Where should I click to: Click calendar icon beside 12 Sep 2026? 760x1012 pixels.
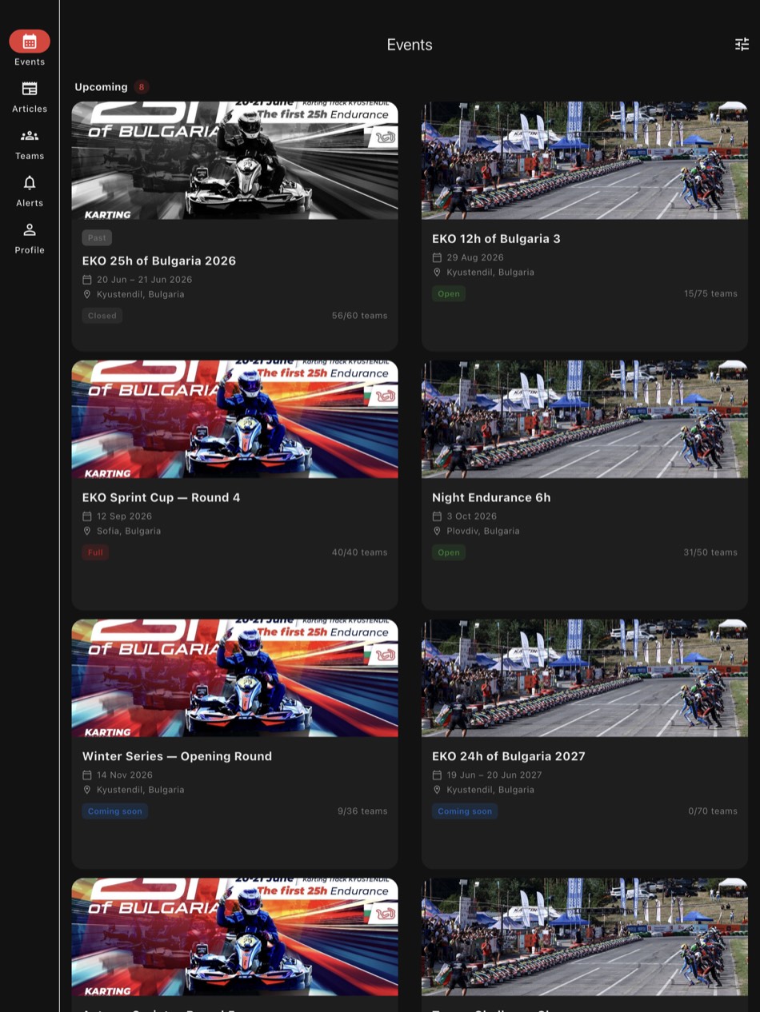[x=87, y=516]
